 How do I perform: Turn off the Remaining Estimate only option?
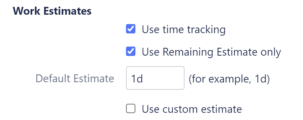click(131, 51)
